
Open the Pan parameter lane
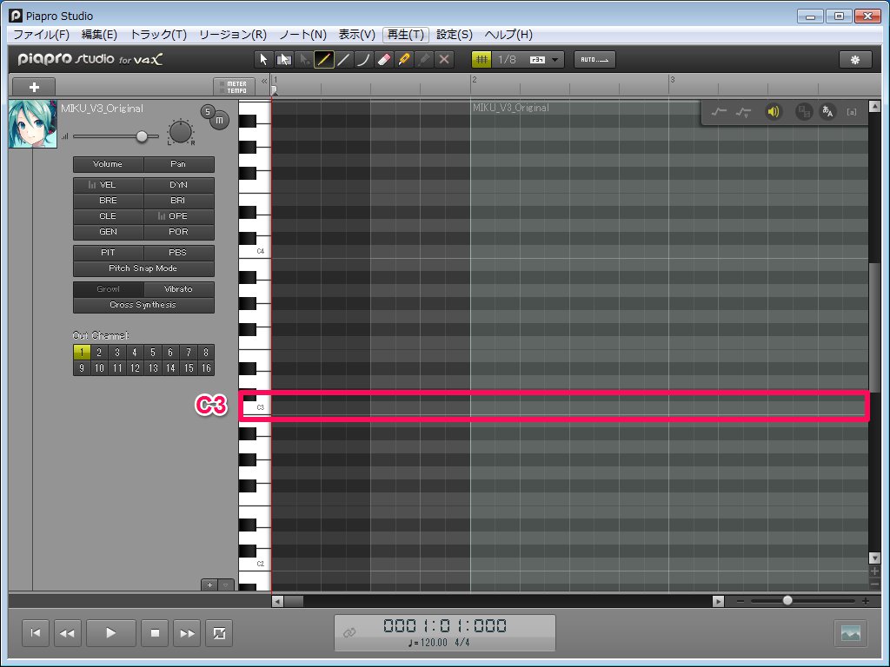178,164
